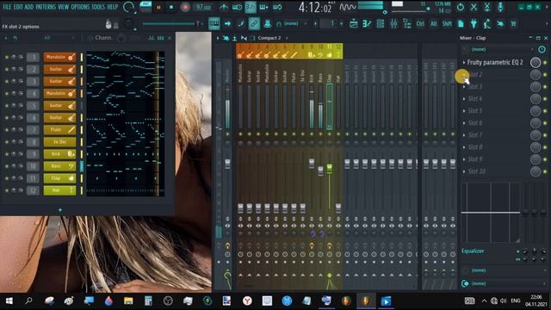Open File Explorer folder taskbar icon
Viewport: 551px width, 310px height.
click(128, 301)
